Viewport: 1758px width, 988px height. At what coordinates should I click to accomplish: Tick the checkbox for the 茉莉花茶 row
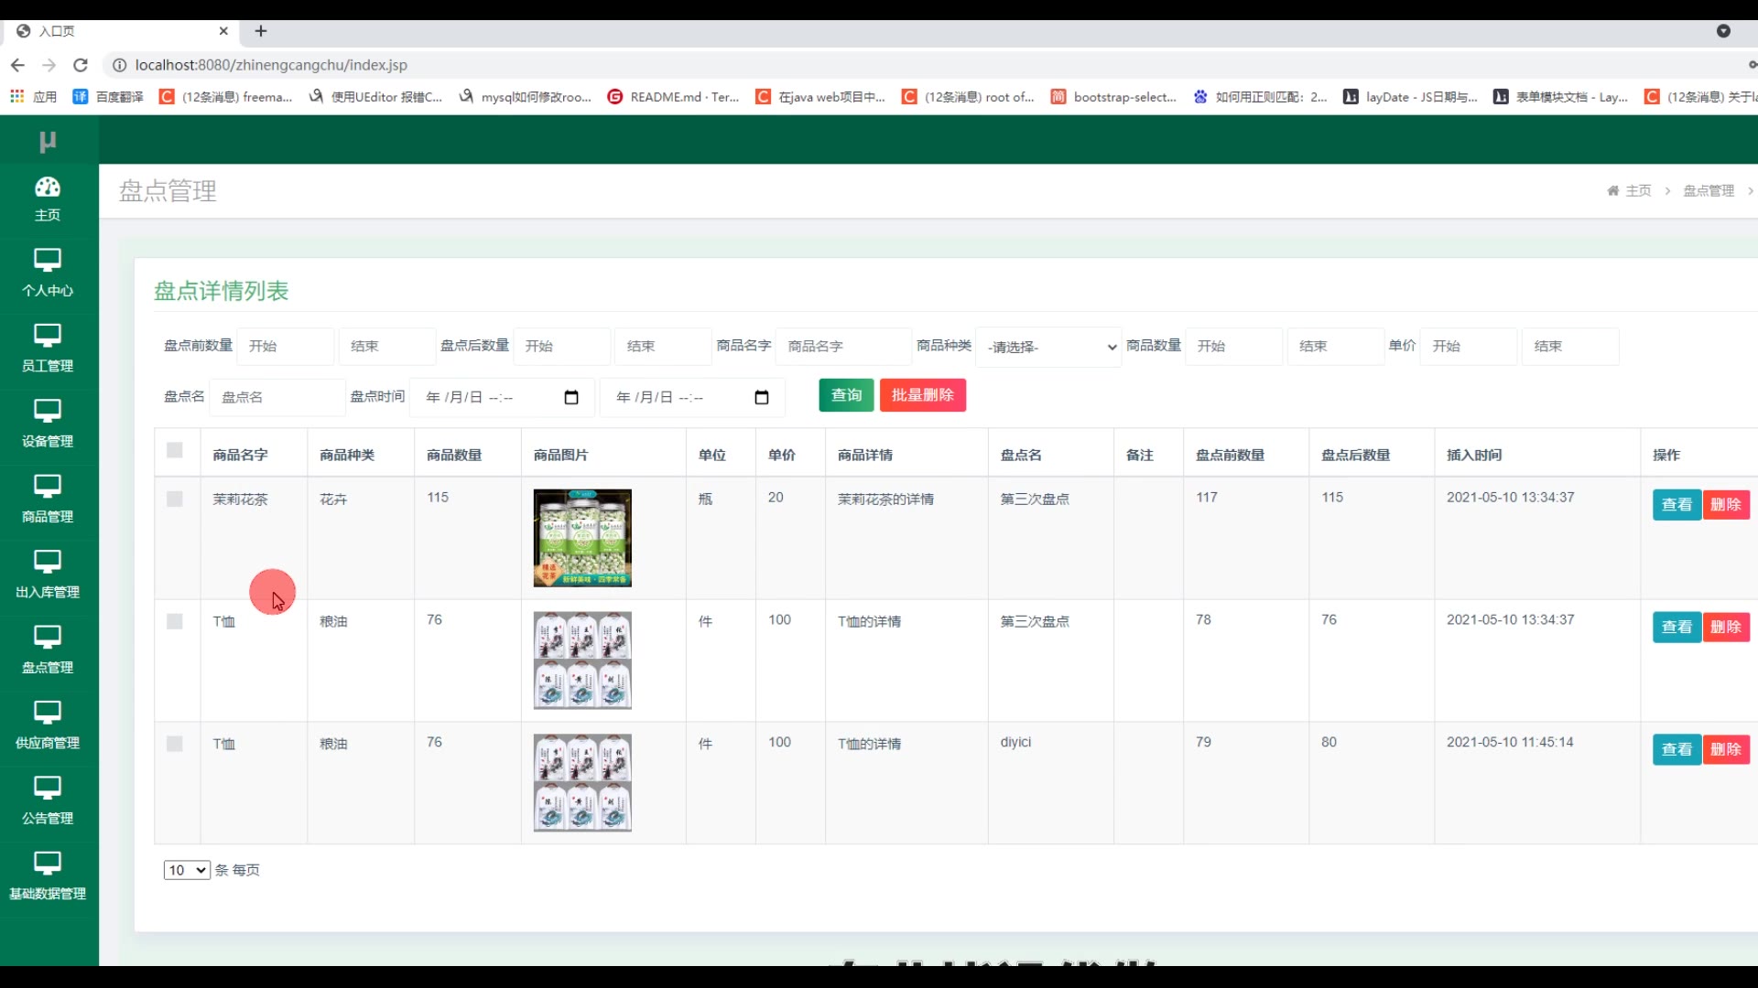point(175,499)
